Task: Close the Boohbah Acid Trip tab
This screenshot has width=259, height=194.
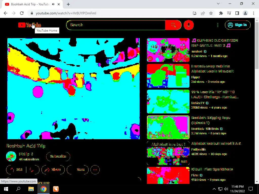Action: [x=59, y=4]
